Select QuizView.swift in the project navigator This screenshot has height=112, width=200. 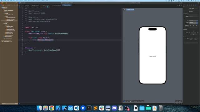click(10, 21)
